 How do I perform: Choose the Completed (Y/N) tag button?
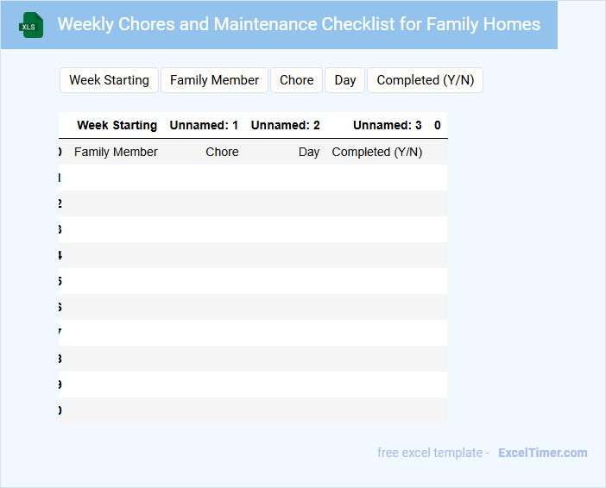[x=425, y=80]
